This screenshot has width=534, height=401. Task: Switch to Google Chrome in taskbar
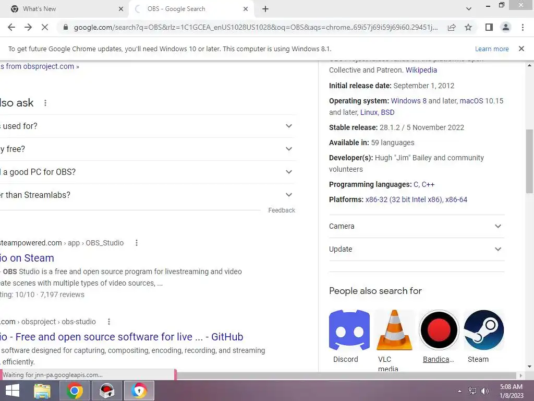pyautogui.click(x=75, y=391)
